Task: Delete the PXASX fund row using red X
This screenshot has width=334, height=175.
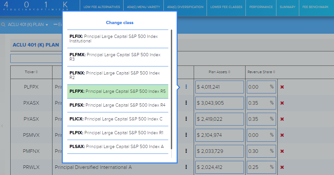Action: click(282, 103)
